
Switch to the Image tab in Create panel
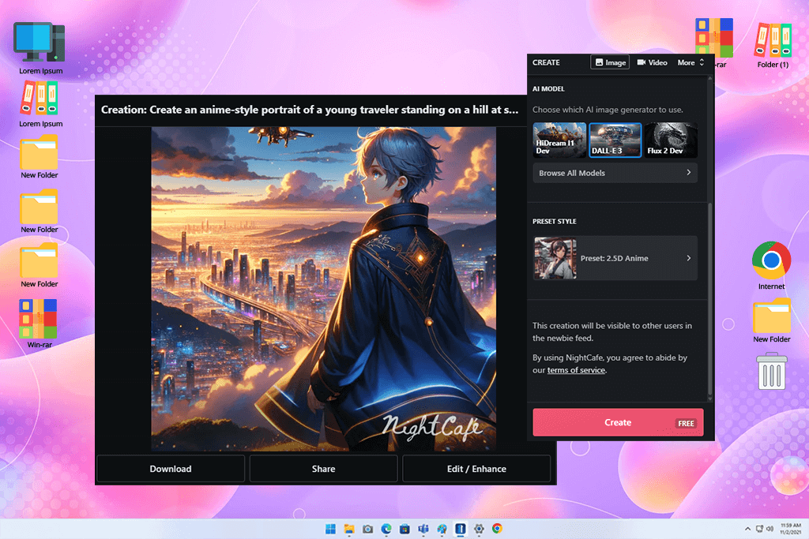click(610, 62)
